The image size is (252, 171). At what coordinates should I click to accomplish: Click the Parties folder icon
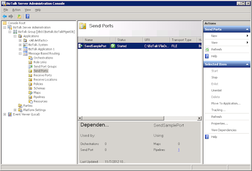pos(20,106)
